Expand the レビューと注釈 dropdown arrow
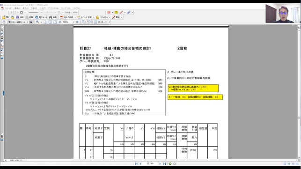The width and height of the screenshot is (301, 169). tap(94, 17)
